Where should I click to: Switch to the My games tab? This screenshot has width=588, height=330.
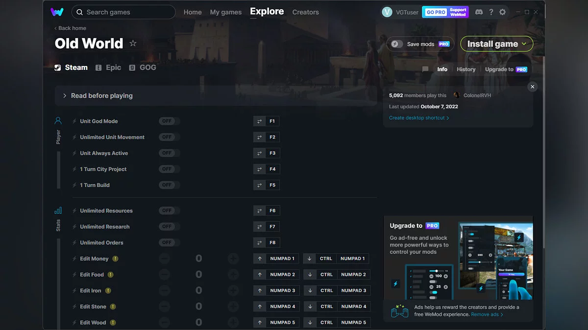tap(225, 12)
